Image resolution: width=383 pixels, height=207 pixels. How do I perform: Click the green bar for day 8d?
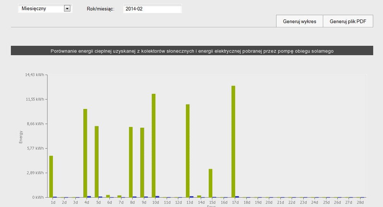pyautogui.click(x=131, y=162)
